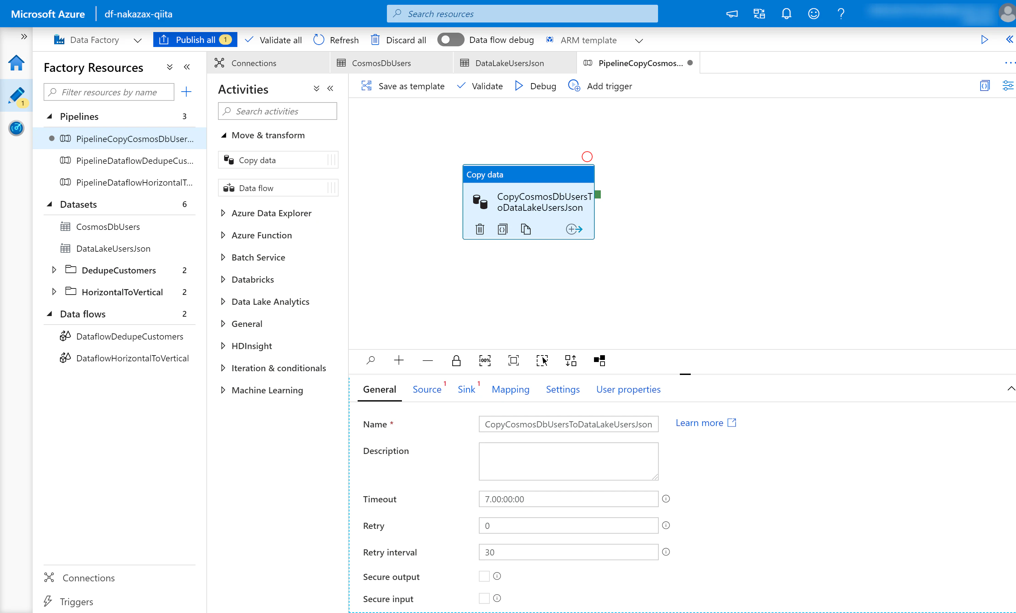Open the Learn more link

[x=705, y=423]
